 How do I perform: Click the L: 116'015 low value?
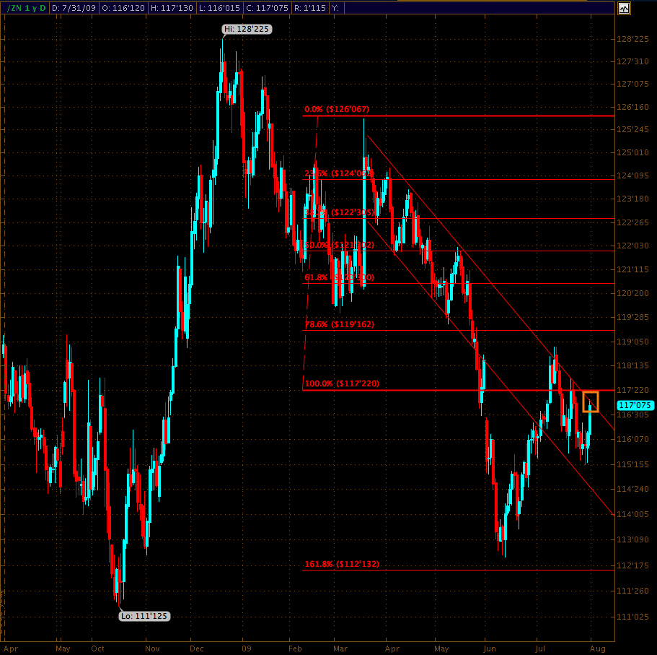[219, 8]
